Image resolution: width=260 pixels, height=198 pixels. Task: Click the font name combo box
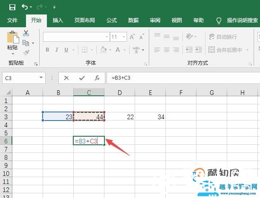[x=76, y=37]
